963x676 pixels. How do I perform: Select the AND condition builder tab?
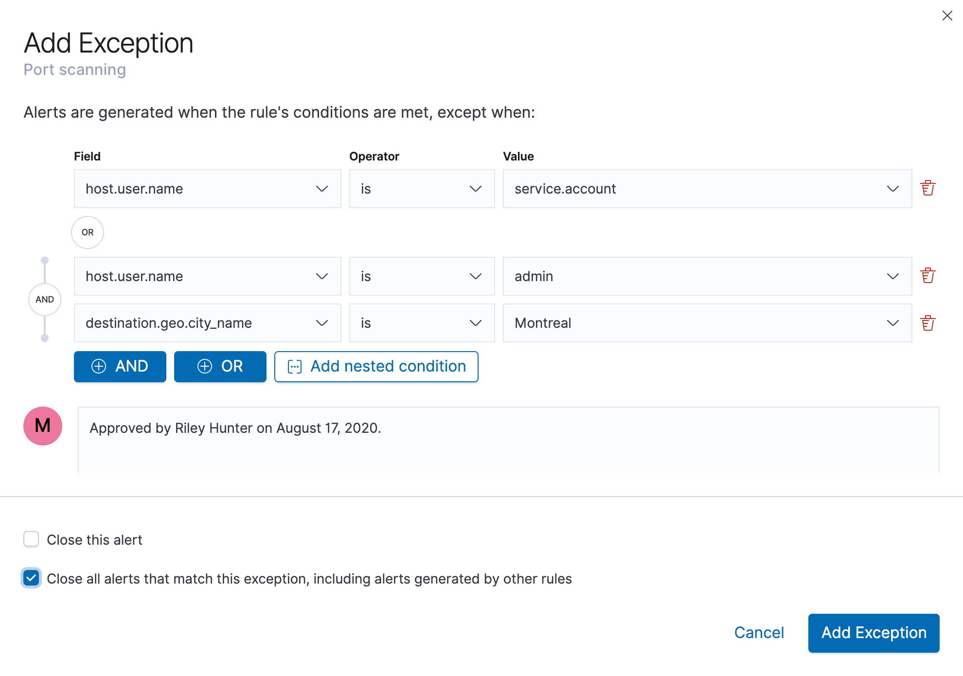(119, 365)
